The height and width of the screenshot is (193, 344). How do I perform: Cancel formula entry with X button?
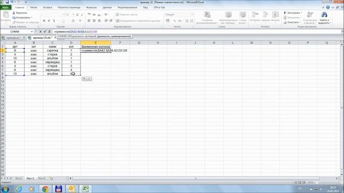41,32
